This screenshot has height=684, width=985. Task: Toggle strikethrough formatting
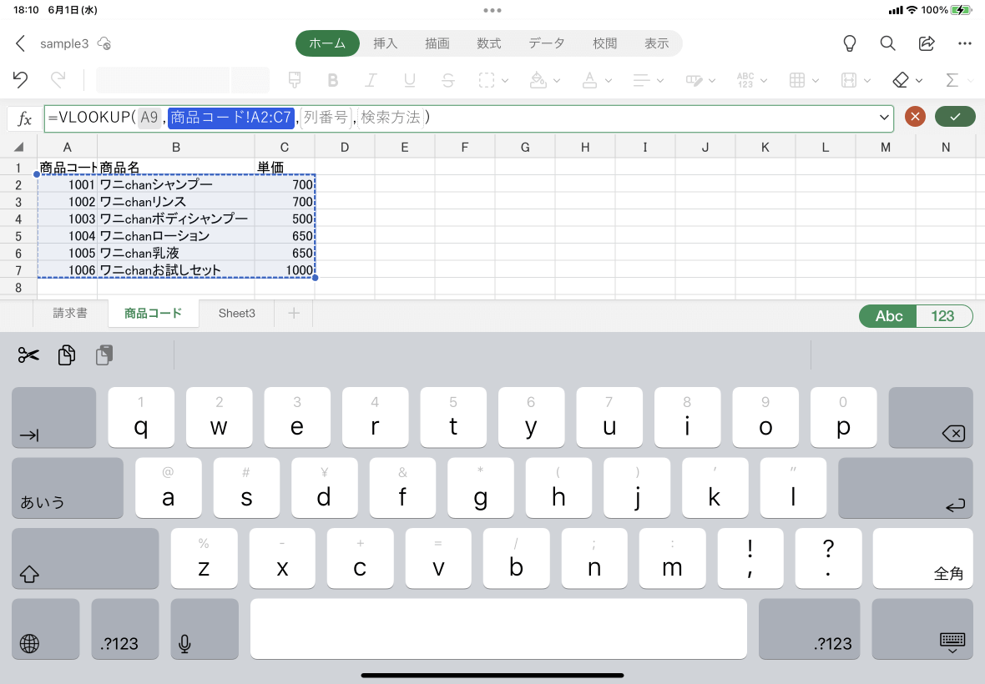(x=448, y=80)
